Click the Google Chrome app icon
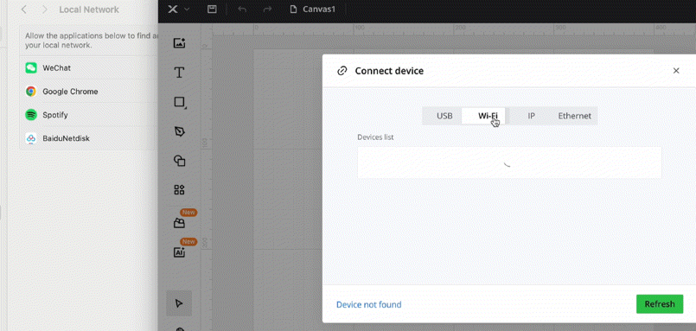 pos(30,92)
